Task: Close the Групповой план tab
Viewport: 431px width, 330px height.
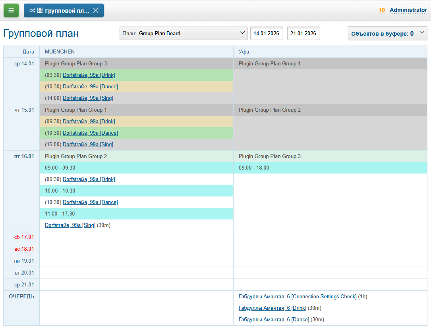Action: pos(96,11)
